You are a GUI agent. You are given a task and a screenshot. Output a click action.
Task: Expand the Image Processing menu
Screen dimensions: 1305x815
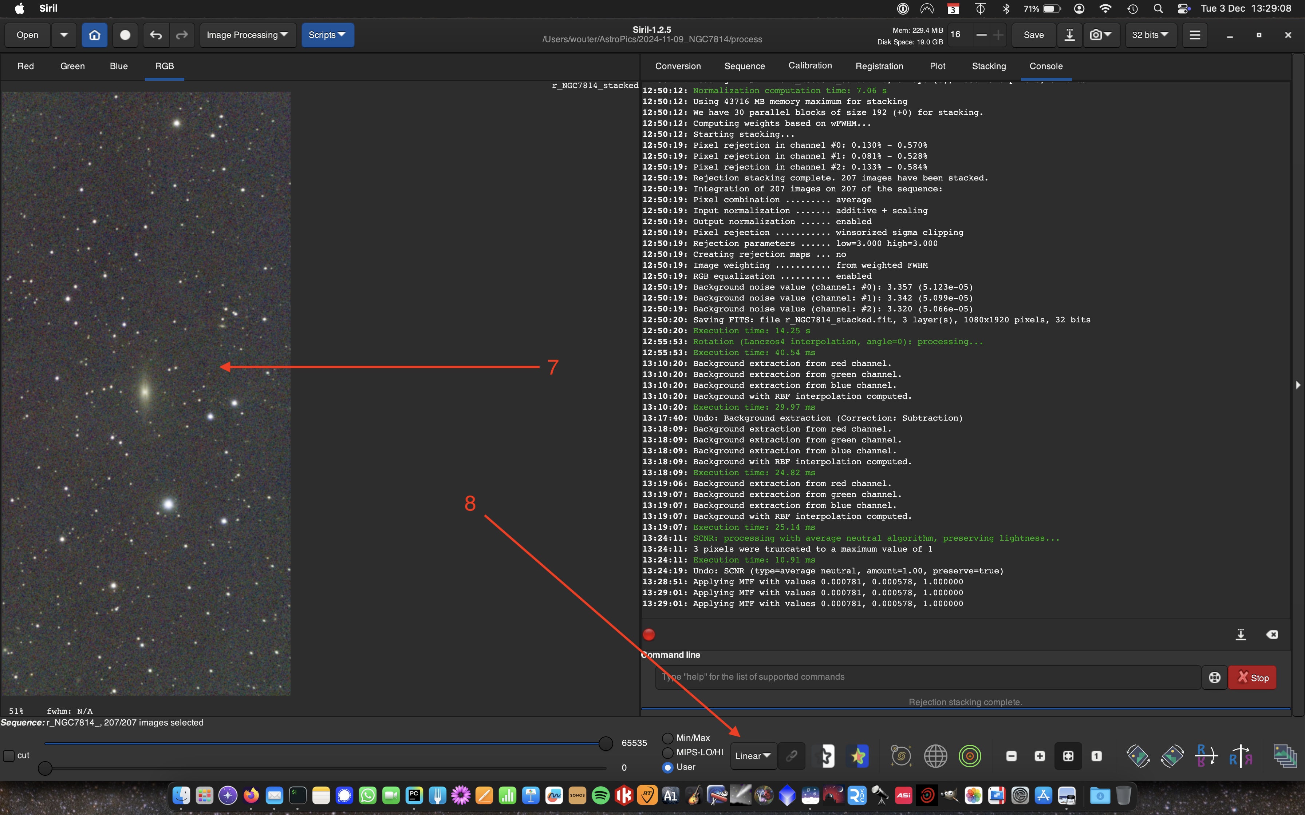(248, 35)
